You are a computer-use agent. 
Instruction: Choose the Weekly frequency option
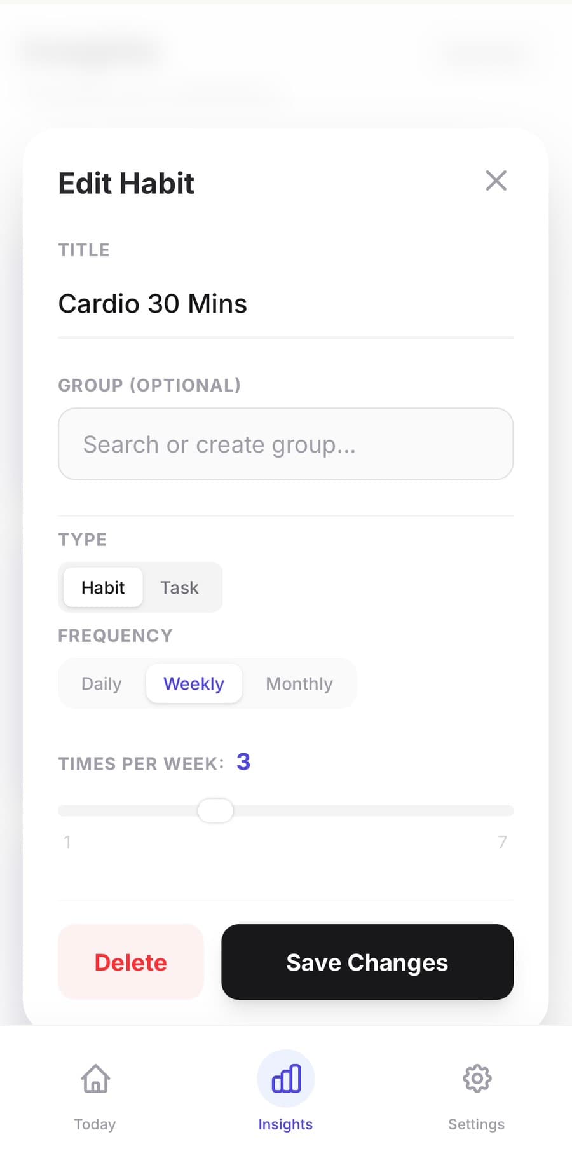point(194,684)
